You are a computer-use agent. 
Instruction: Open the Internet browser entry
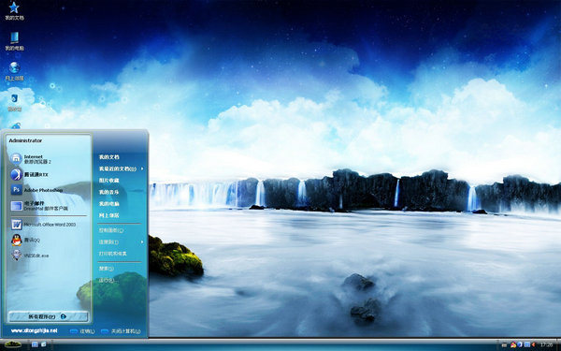click(31, 159)
